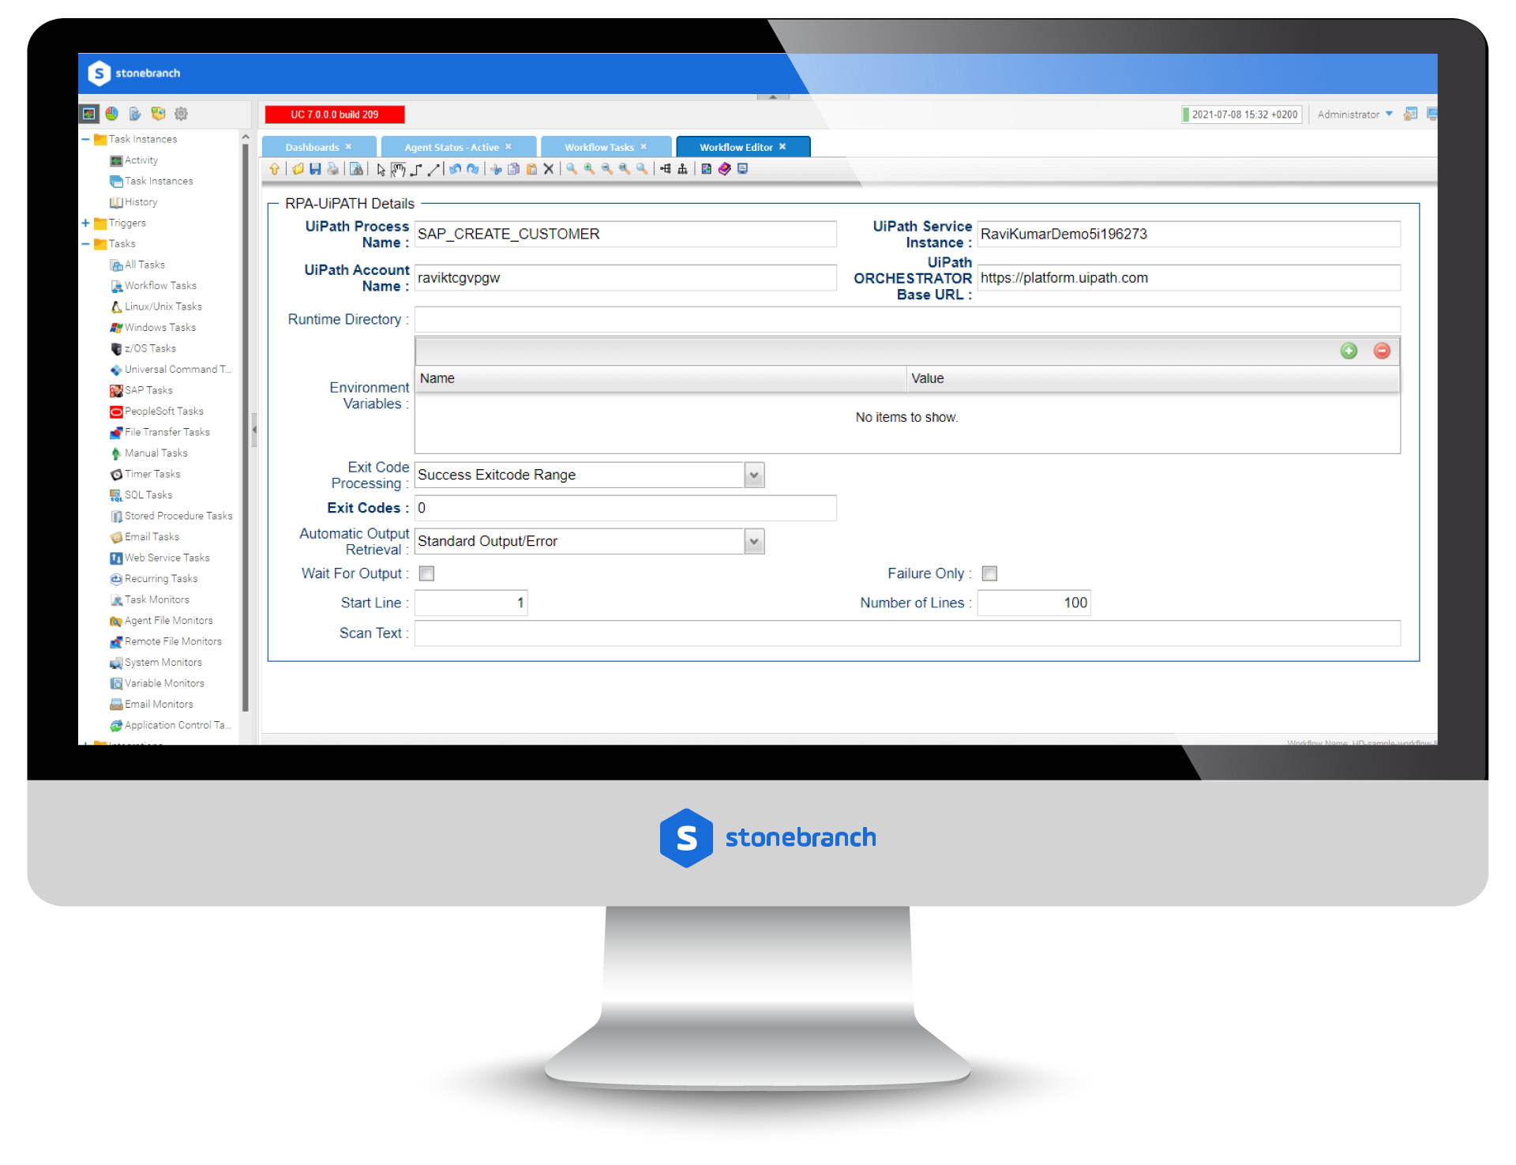Click the UC 7.0.0.0 build 209 banner

335,115
